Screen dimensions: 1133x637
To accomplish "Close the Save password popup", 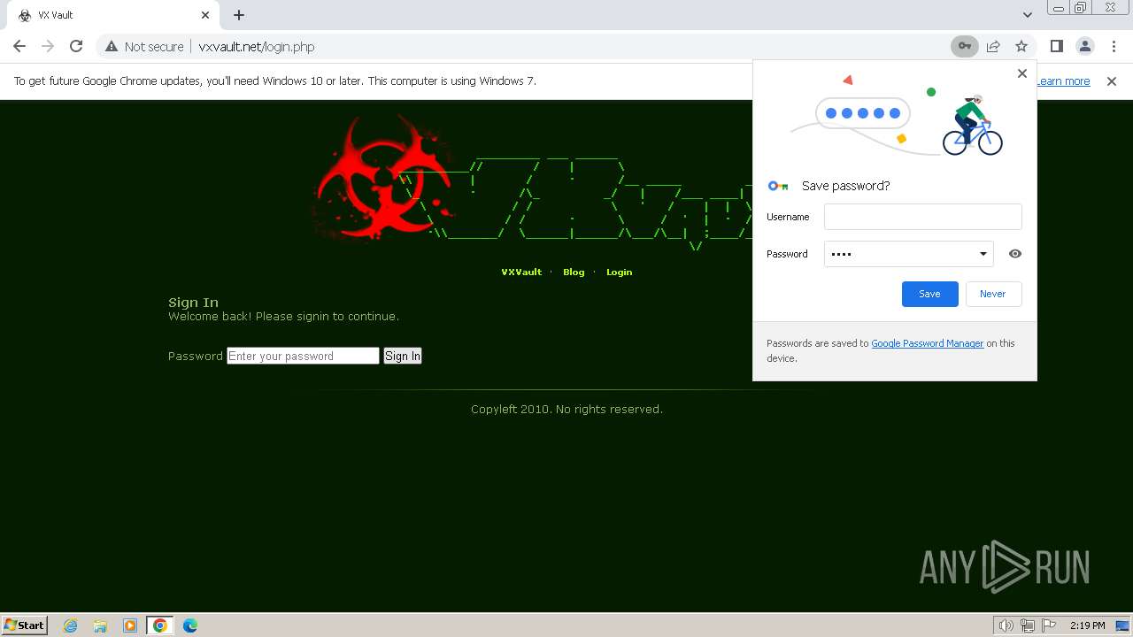I will coord(1022,73).
